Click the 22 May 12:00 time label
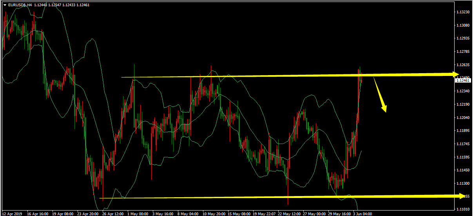The image size is (473, 216). coord(290,214)
